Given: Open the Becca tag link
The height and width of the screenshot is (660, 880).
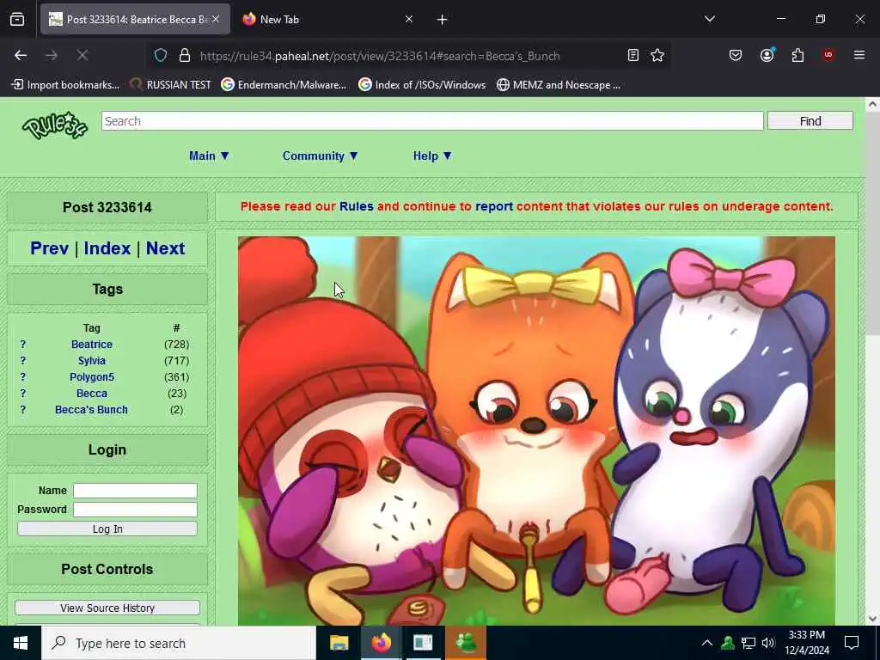Looking at the screenshot, I should coord(91,394).
